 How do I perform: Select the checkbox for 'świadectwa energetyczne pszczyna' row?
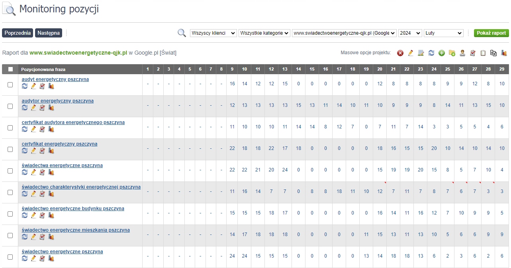(x=10, y=171)
